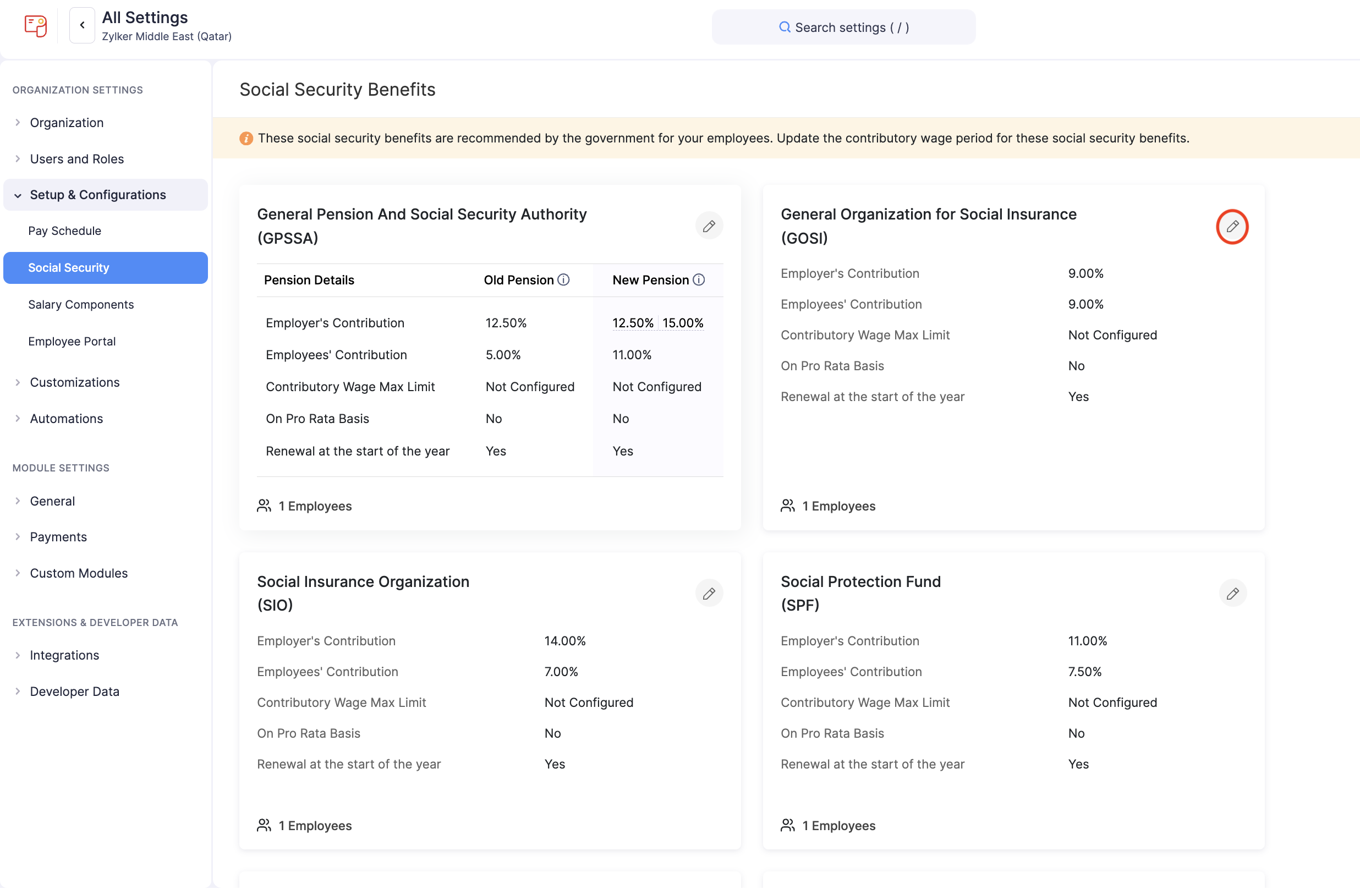Edit the Social Insurance Organization benefit
This screenshot has width=1360, height=889.
pos(709,594)
